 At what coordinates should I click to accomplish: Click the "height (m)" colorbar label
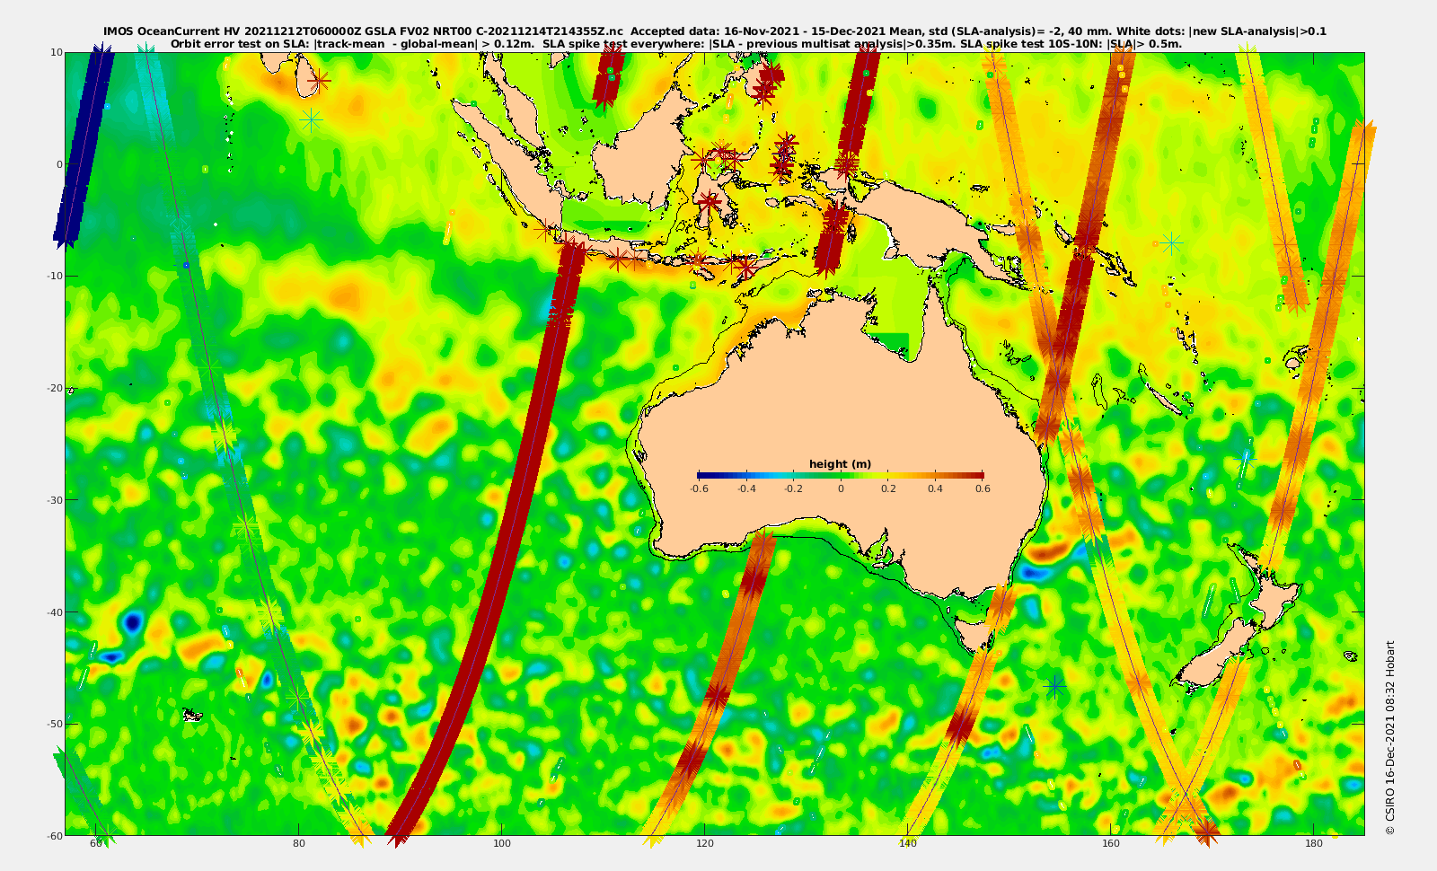pos(841,464)
